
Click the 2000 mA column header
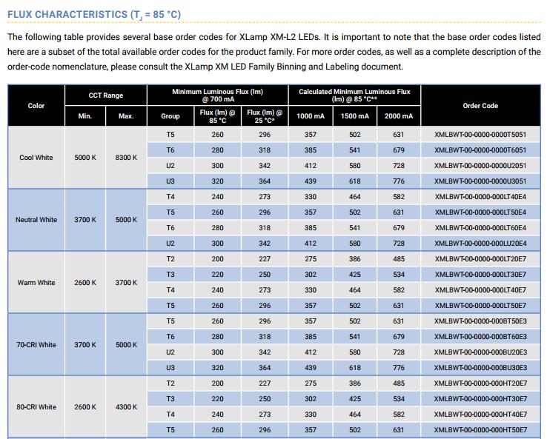tap(399, 116)
